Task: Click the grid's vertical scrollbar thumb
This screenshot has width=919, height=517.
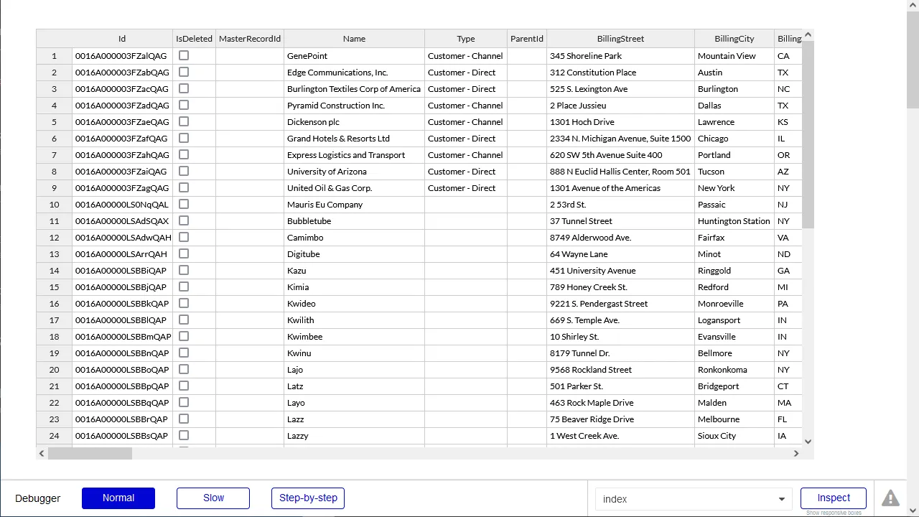Action: [808, 134]
